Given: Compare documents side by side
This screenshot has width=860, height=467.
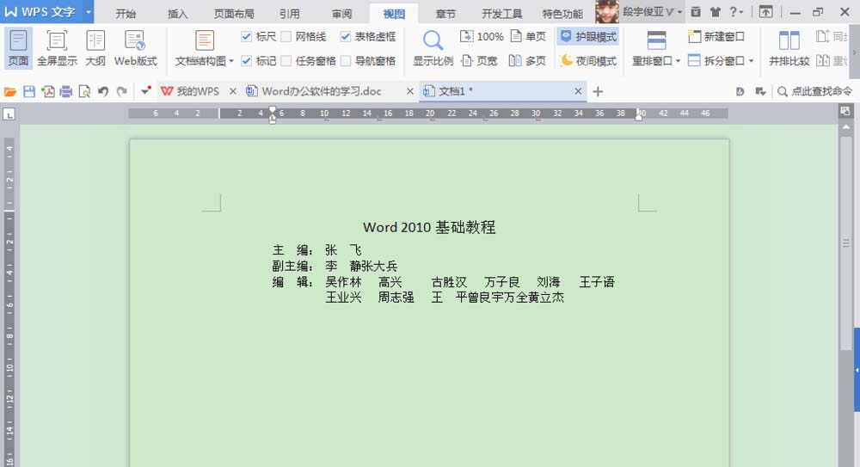Looking at the screenshot, I should (x=789, y=48).
